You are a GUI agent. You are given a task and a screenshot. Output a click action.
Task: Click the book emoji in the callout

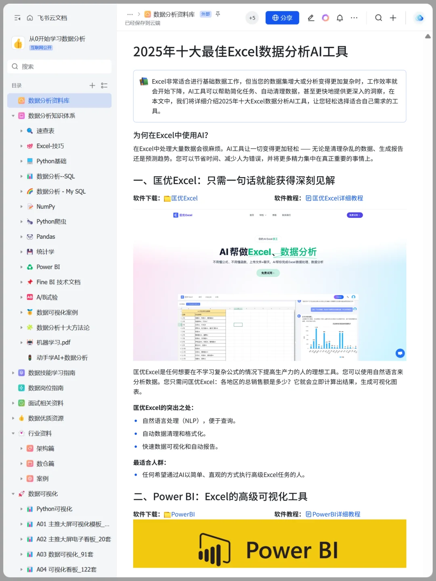click(144, 82)
